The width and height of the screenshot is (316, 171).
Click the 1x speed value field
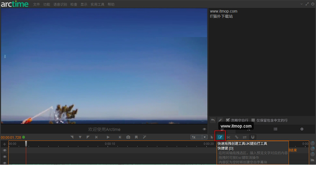tap(196, 137)
